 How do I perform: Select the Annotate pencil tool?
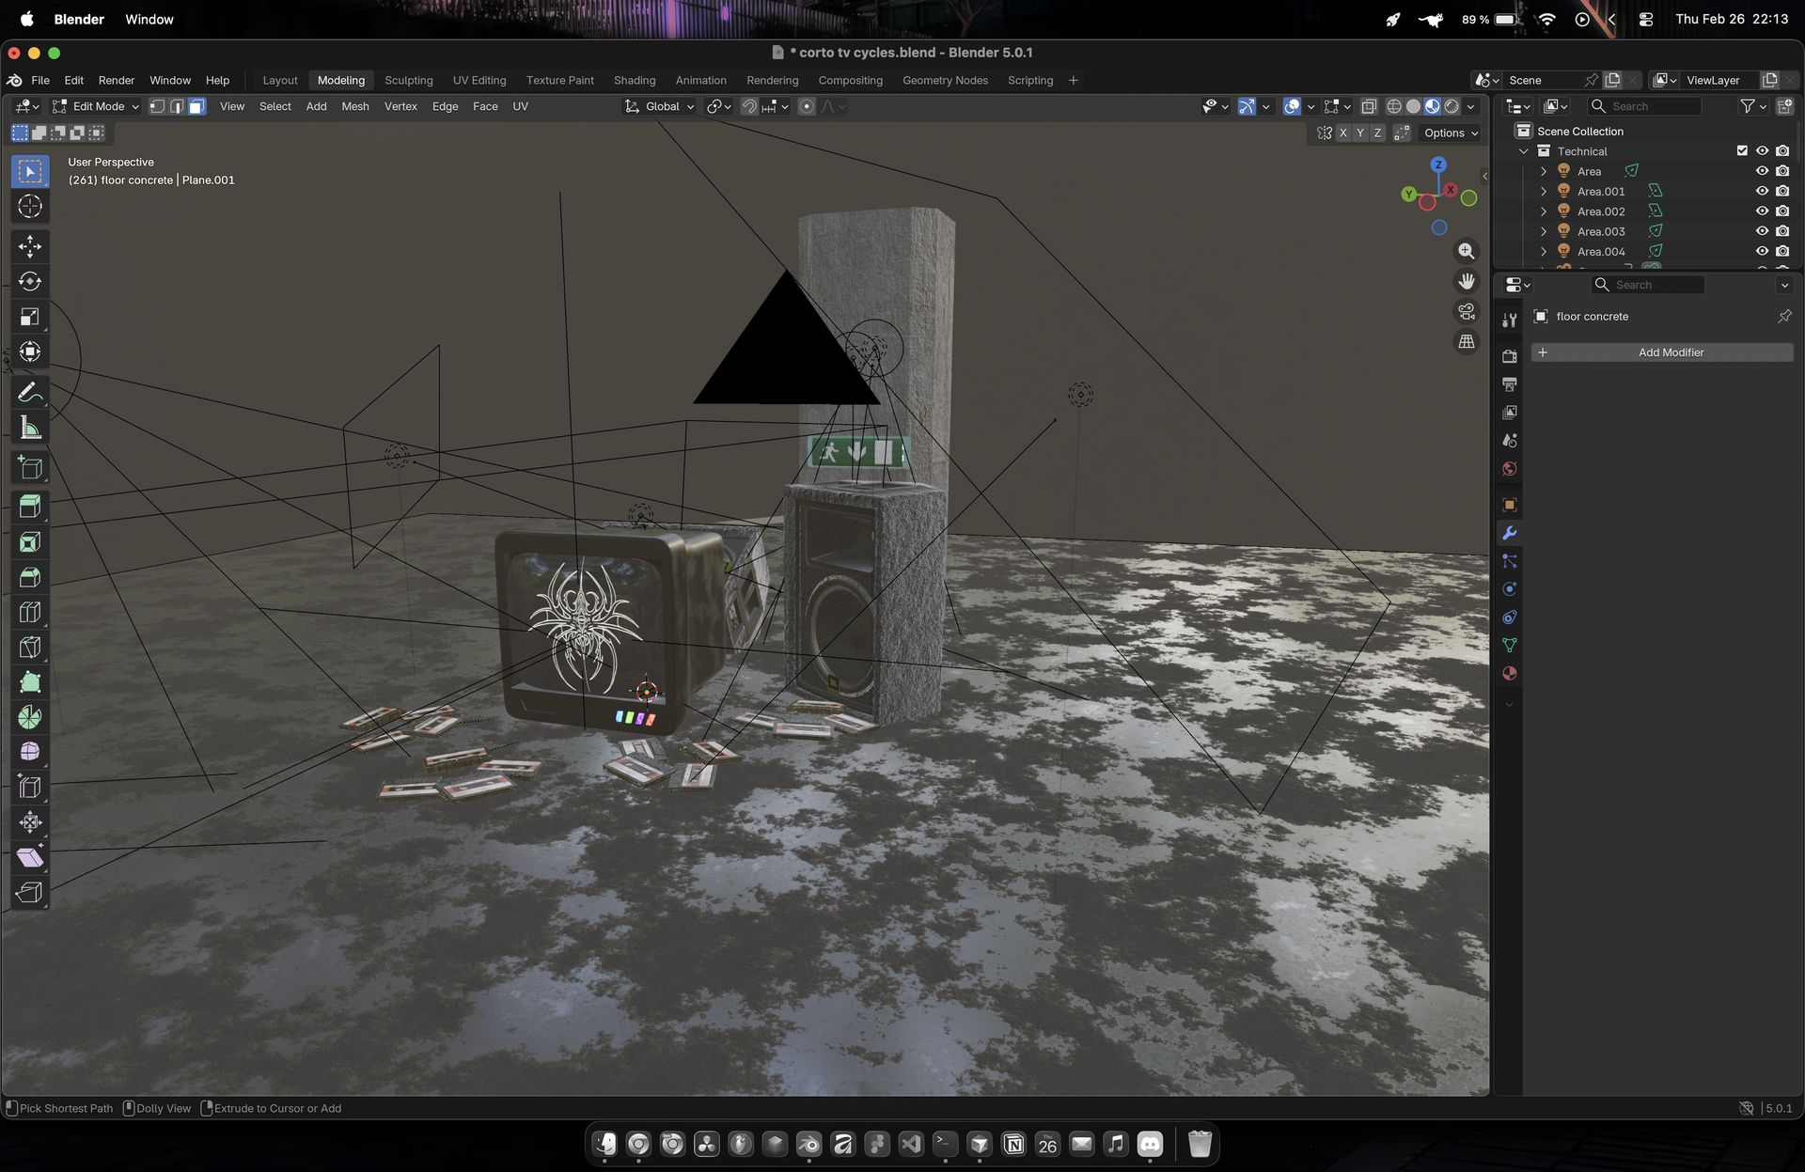point(30,393)
